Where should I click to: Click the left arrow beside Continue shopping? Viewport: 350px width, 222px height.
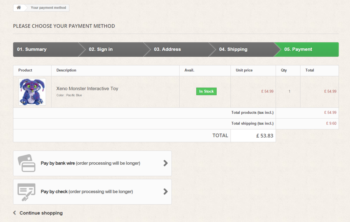click(x=14, y=213)
